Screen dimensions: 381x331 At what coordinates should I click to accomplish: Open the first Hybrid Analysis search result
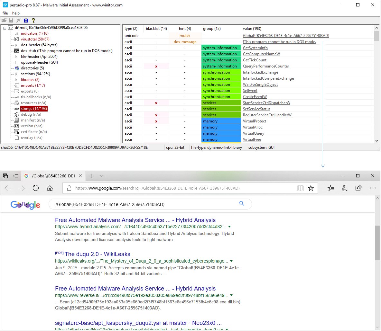[135, 220]
